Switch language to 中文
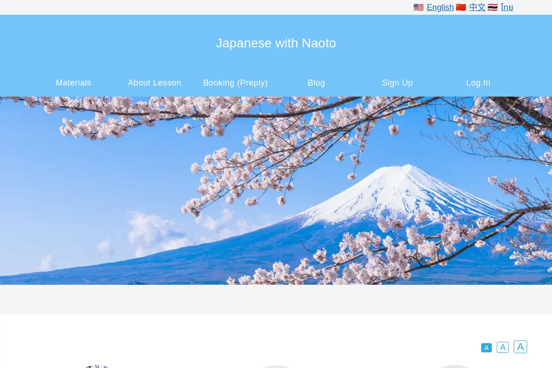 [x=477, y=7]
